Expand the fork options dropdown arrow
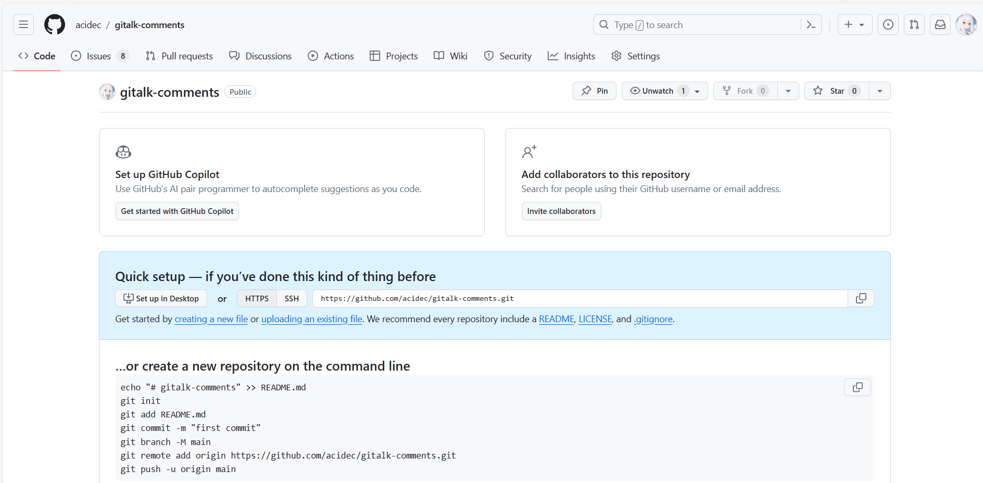 788,91
